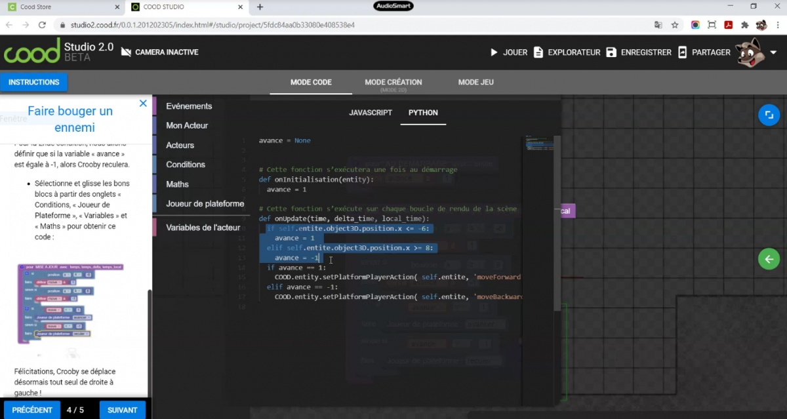Click the Jouer play icon
The height and width of the screenshot is (419, 787).
[x=494, y=52]
